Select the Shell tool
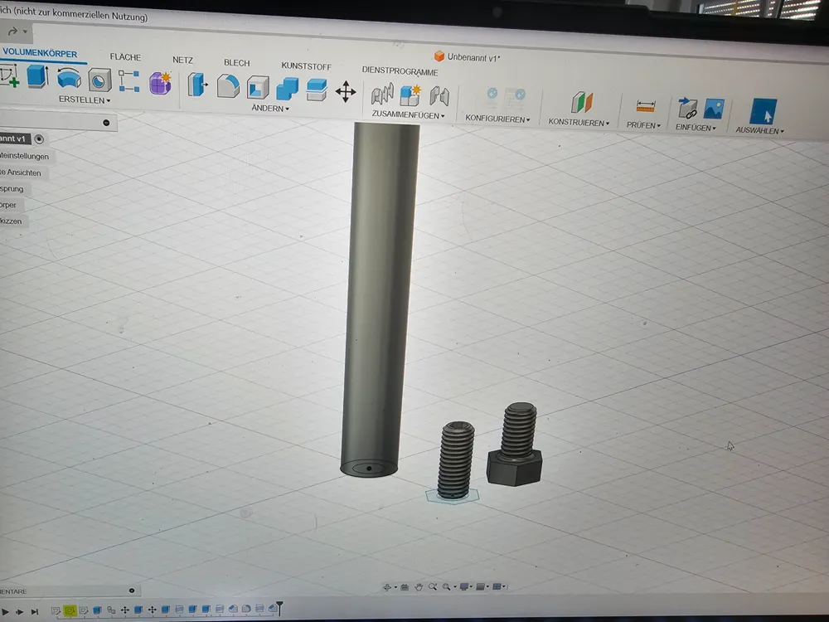This screenshot has height=622, width=829. pos(258,88)
